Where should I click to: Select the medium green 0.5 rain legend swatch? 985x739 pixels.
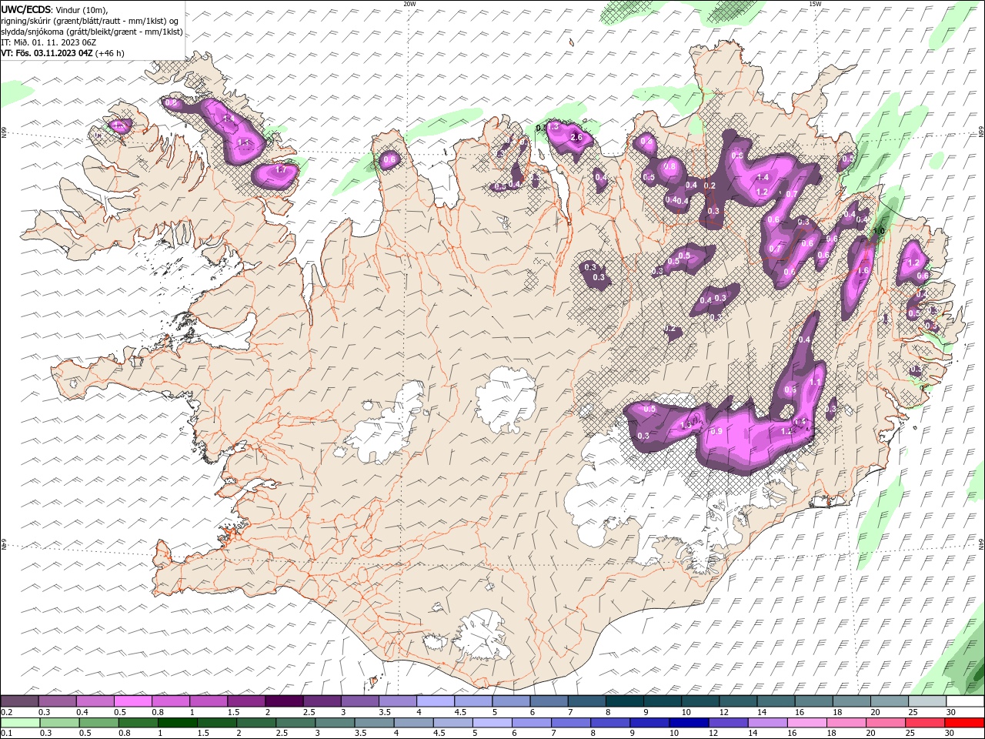click(x=98, y=723)
